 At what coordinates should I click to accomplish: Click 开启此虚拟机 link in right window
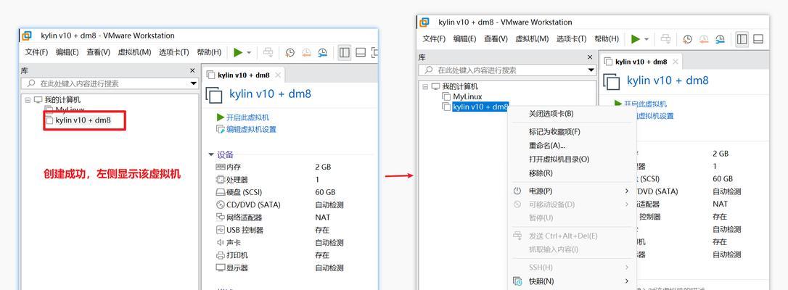[x=645, y=104]
